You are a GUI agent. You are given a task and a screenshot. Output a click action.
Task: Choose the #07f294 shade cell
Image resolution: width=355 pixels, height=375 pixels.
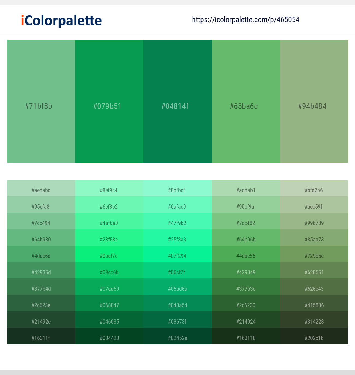pos(177,254)
